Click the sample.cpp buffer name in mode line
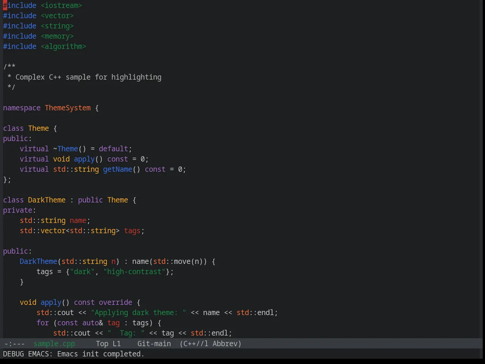 pos(54,344)
